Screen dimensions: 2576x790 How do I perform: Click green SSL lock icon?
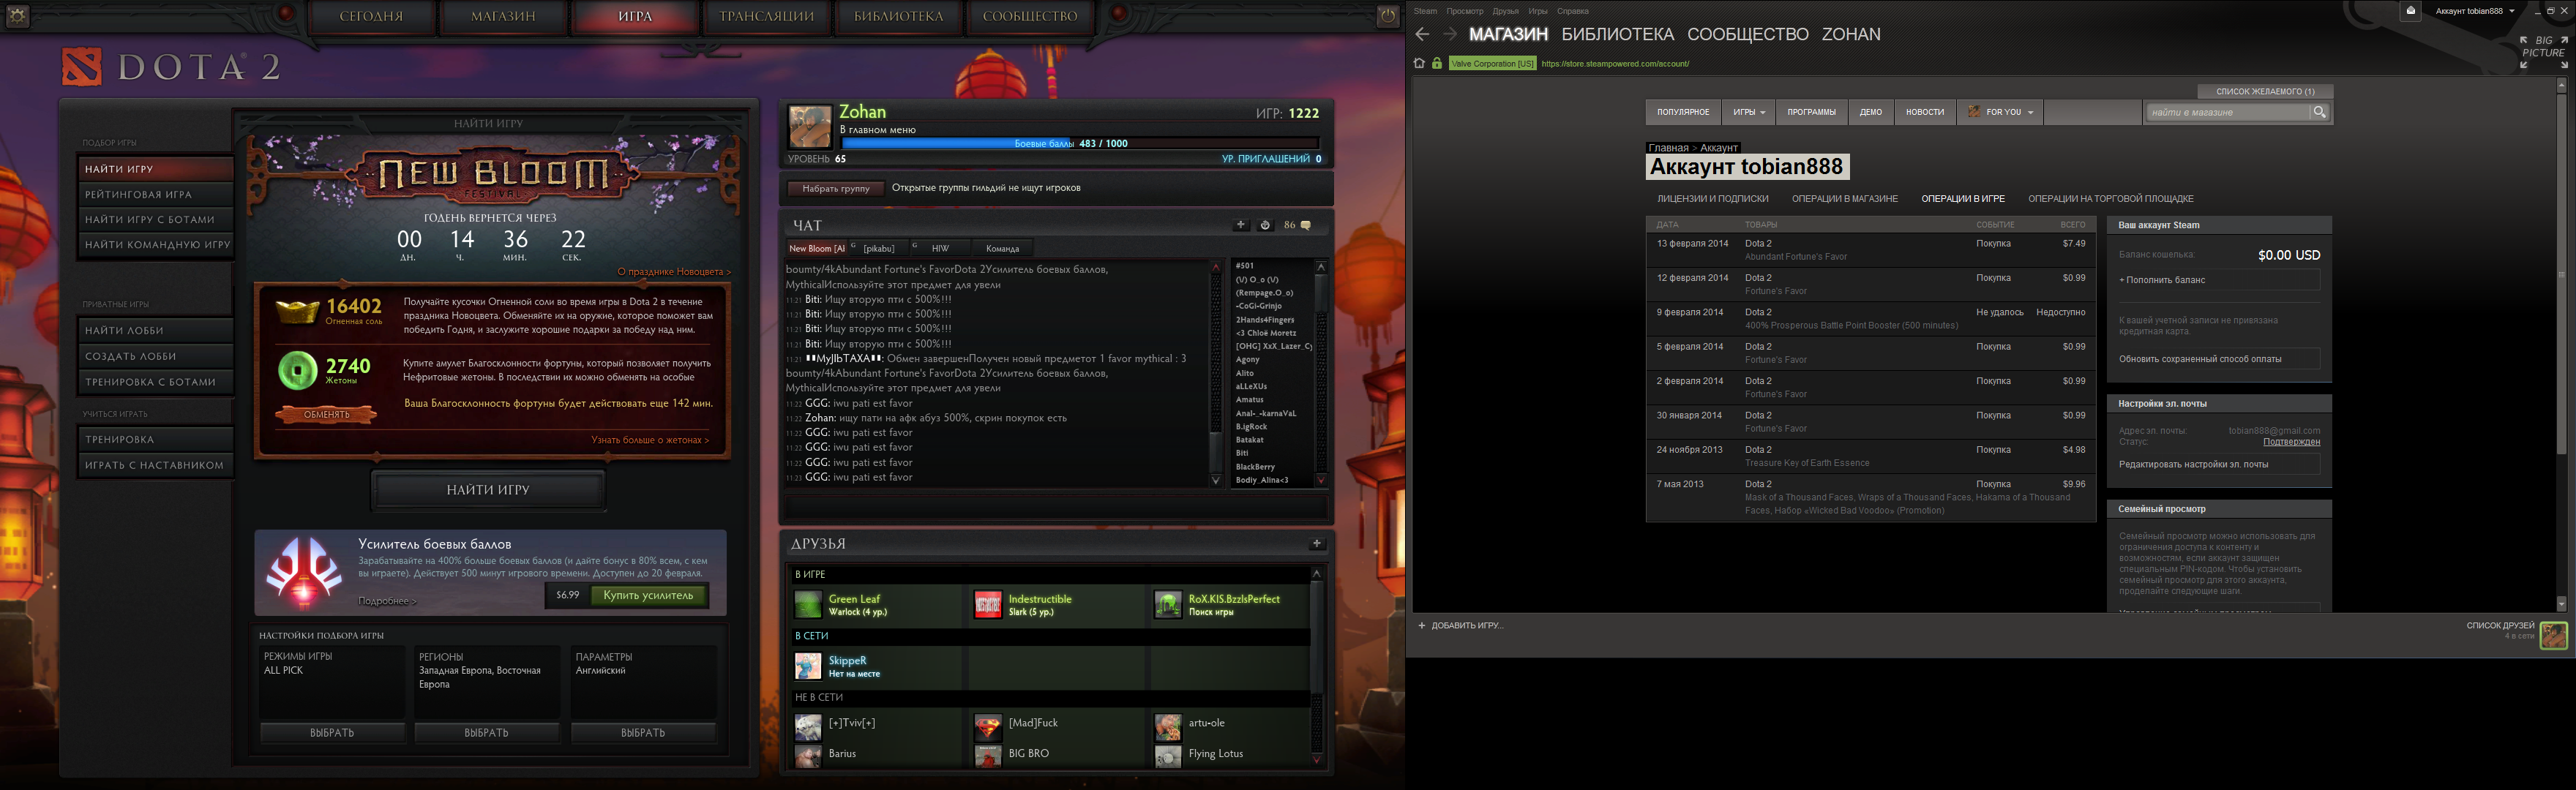[x=1437, y=63]
